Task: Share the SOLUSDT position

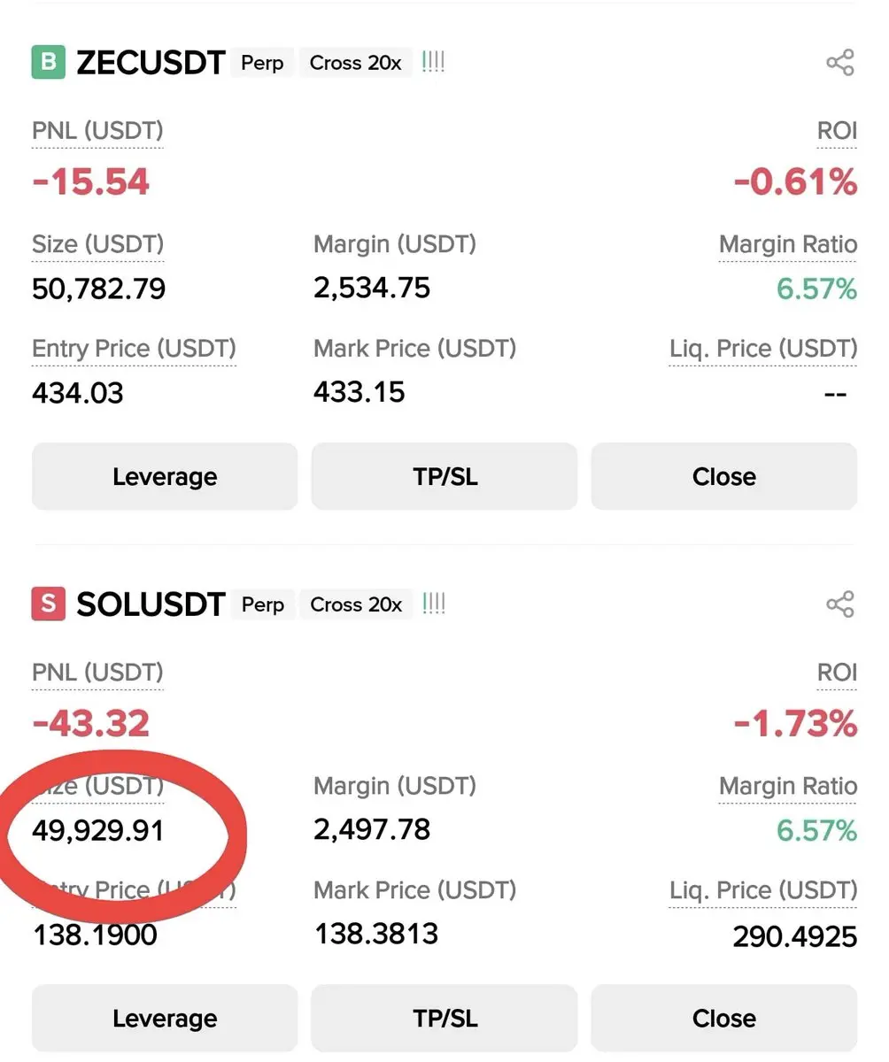Action: click(x=839, y=604)
